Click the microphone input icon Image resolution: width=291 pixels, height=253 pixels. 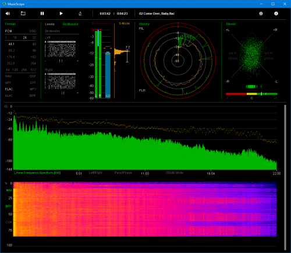click(80, 13)
